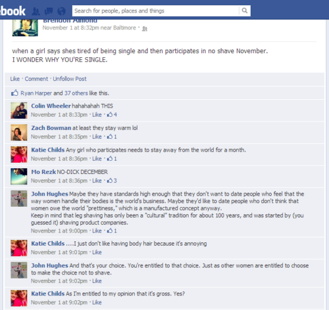Click thumbs-up count on Zach Bowman's comment
This screenshot has height=310, width=329.
pos(112,137)
